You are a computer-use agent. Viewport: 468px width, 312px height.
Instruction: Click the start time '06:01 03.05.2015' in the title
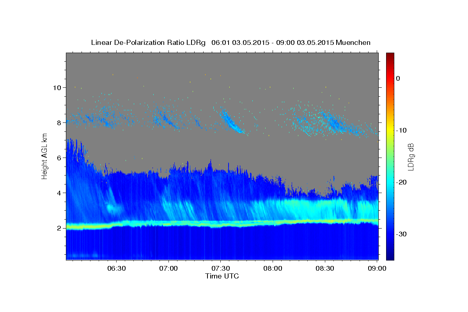tap(239, 43)
